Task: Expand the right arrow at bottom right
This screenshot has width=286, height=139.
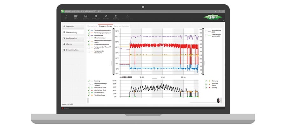Action: pos(221,100)
